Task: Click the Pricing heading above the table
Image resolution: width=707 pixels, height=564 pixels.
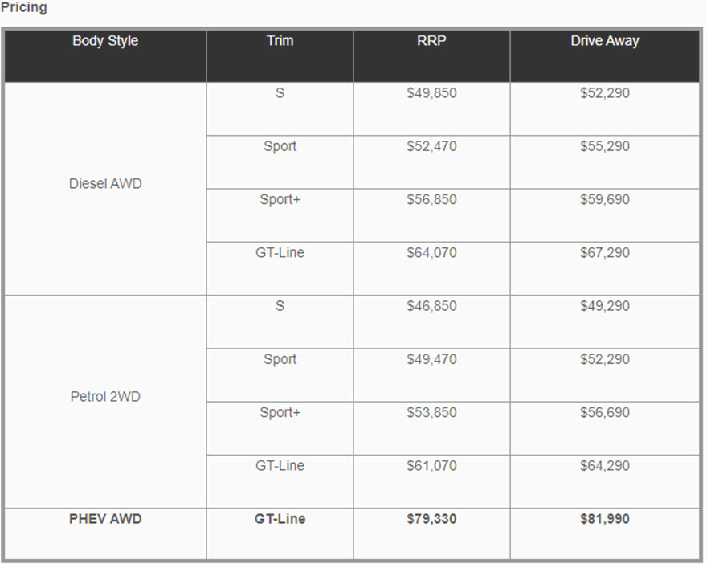Action: point(23,8)
